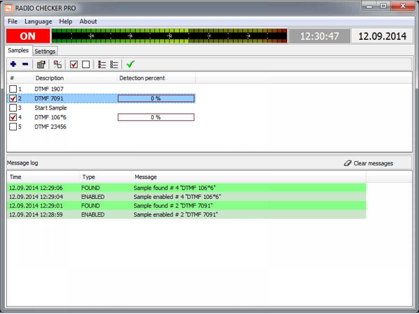Viewport: 419px width, 314px height.
Task: Open the Help menu
Action: 65,21
